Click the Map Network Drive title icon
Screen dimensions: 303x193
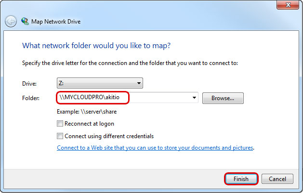point(25,22)
